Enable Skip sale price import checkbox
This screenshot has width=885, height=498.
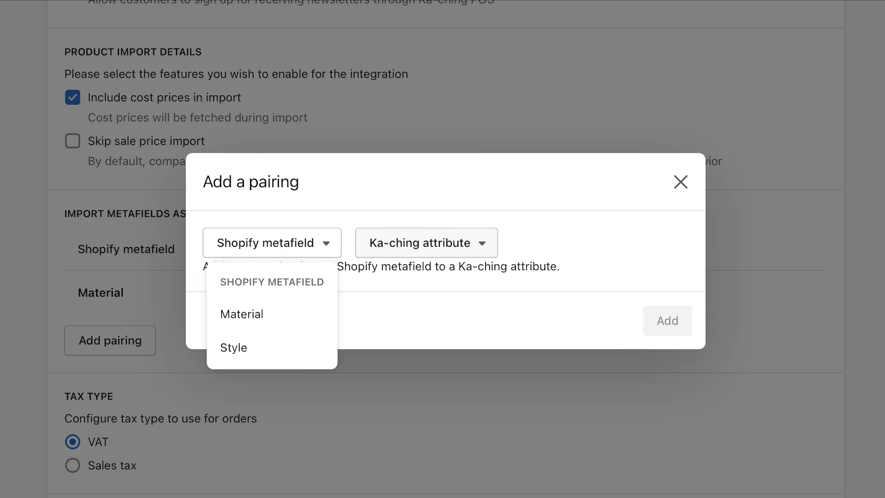click(72, 141)
